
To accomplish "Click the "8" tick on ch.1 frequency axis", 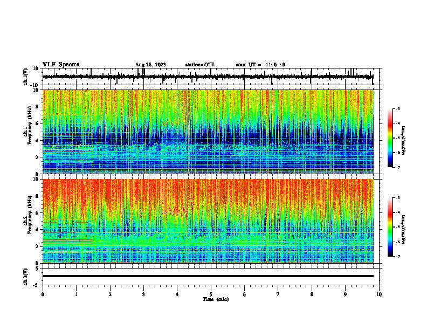I will point(37,107).
